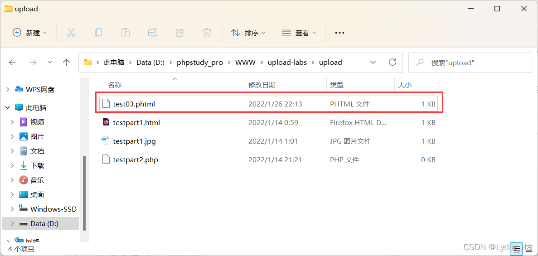Go back with the left arrow
The width and height of the screenshot is (538, 256).
12,63
